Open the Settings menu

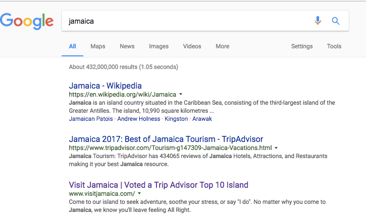[x=302, y=46]
